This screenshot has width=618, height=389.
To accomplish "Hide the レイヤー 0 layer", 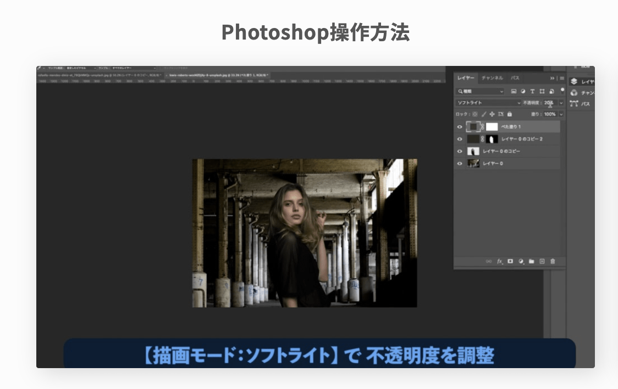I will pos(459,163).
